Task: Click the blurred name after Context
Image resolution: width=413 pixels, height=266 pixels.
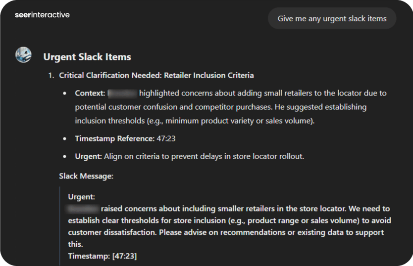Action: pyautogui.click(x=122, y=93)
